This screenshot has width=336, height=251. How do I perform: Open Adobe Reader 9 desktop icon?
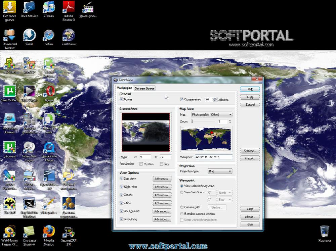click(69, 11)
